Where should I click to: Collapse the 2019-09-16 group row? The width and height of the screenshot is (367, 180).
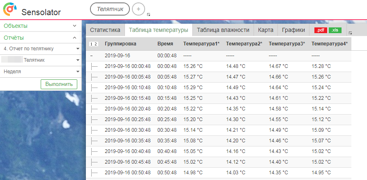coord(91,55)
